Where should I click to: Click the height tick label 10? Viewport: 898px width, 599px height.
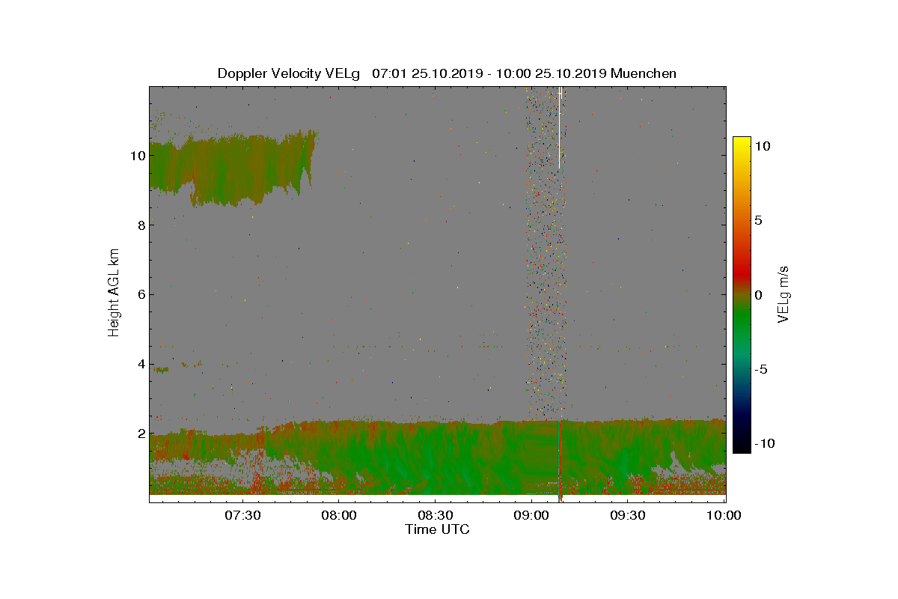coord(136,156)
